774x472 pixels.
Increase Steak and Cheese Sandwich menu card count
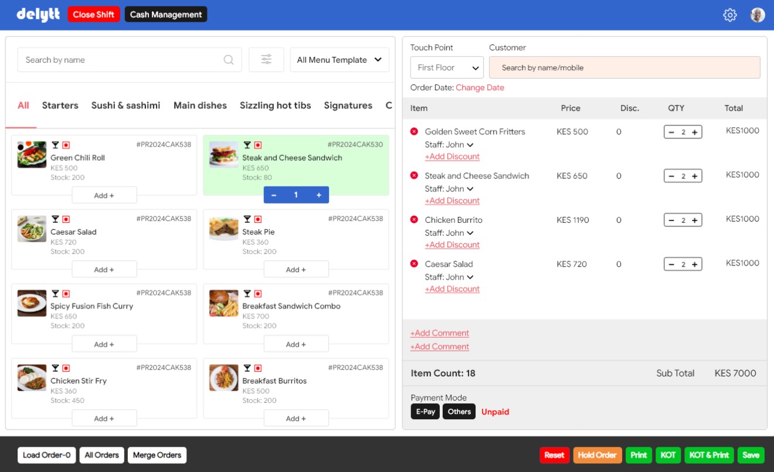(319, 195)
